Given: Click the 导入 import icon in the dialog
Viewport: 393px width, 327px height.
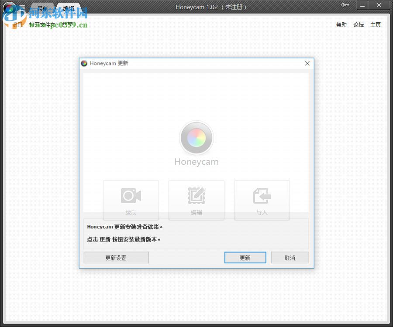Looking at the screenshot, I should [x=262, y=196].
